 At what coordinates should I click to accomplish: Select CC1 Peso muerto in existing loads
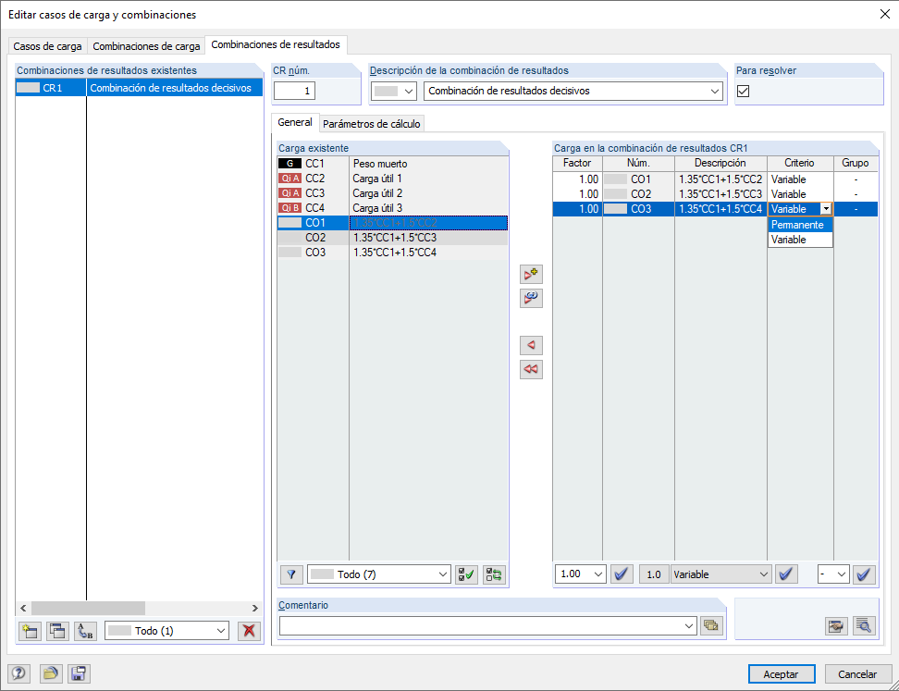(x=392, y=164)
